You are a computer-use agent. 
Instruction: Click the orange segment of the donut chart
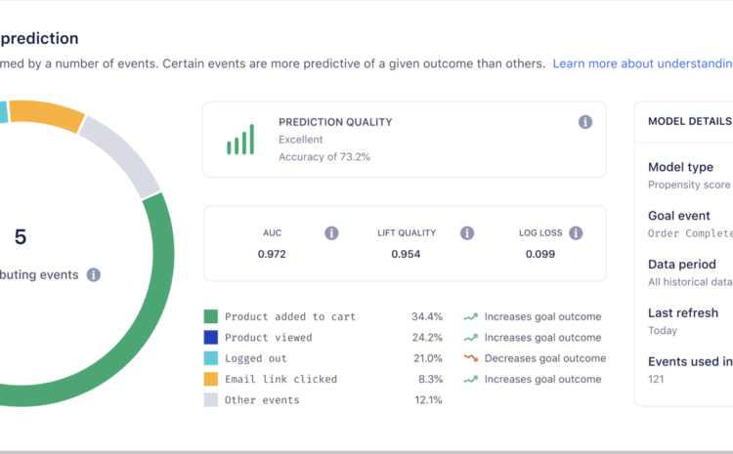tap(47, 114)
